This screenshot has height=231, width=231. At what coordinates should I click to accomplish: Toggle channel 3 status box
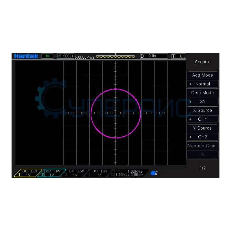coord(74,173)
